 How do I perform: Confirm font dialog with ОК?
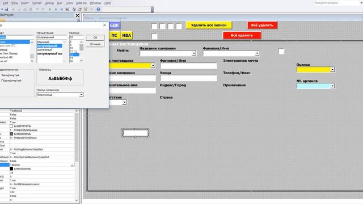point(95,37)
